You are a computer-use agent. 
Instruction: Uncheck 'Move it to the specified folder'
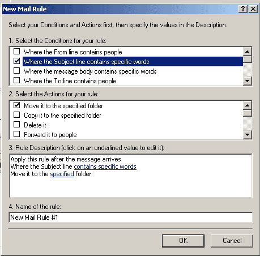[x=17, y=105]
